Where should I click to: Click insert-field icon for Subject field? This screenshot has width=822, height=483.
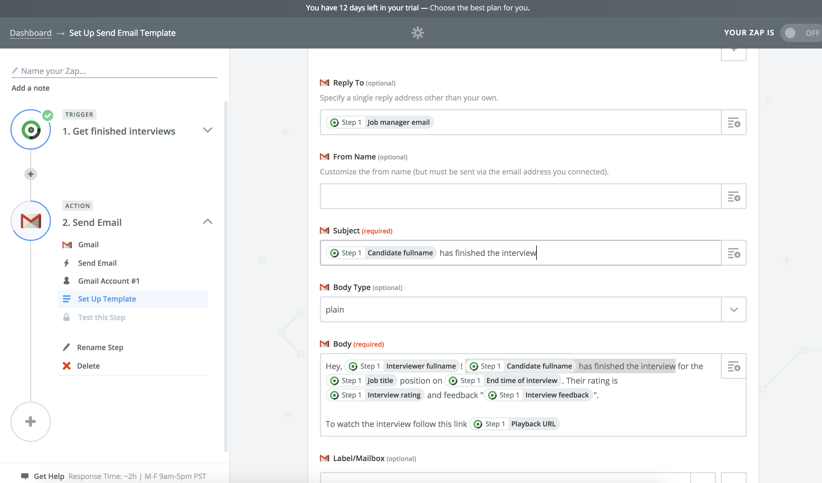pos(733,253)
